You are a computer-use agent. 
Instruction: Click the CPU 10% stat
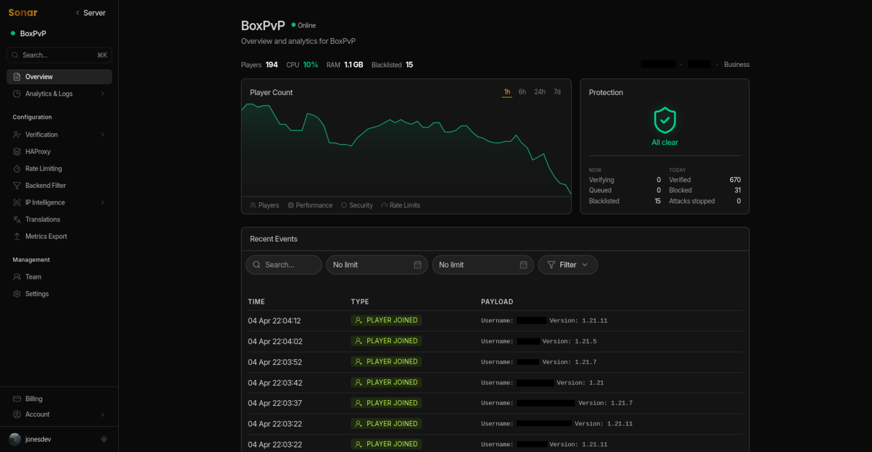tap(302, 65)
